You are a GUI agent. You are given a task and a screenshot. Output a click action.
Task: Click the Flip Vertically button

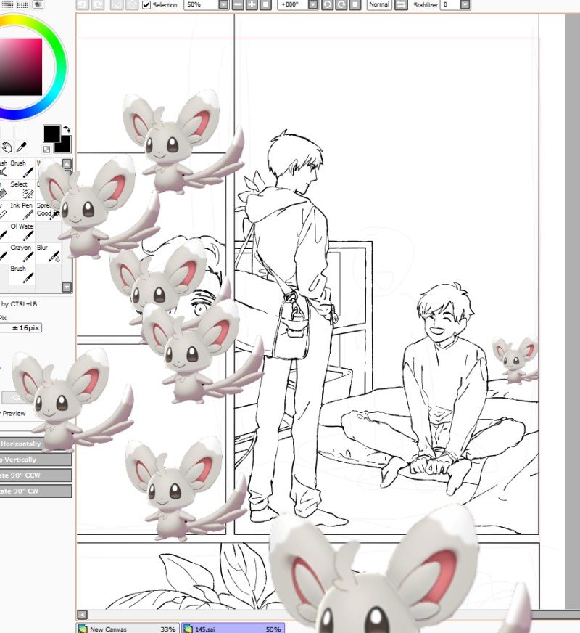pos(36,460)
